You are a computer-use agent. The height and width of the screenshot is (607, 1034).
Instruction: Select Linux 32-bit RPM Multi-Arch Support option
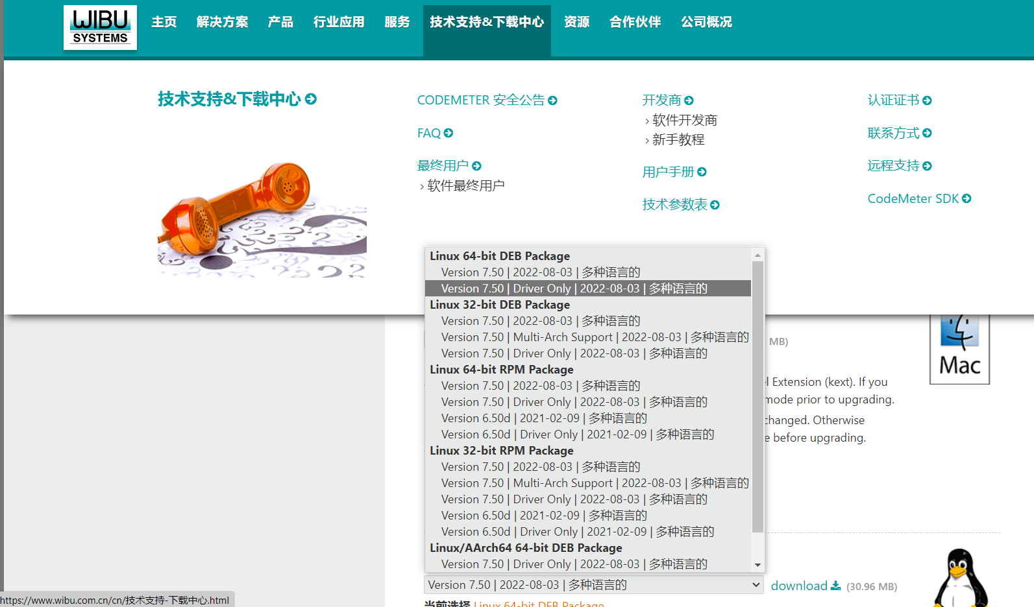click(588, 483)
